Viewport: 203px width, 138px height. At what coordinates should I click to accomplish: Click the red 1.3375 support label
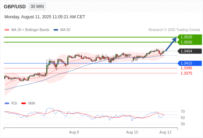[x=186, y=73]
